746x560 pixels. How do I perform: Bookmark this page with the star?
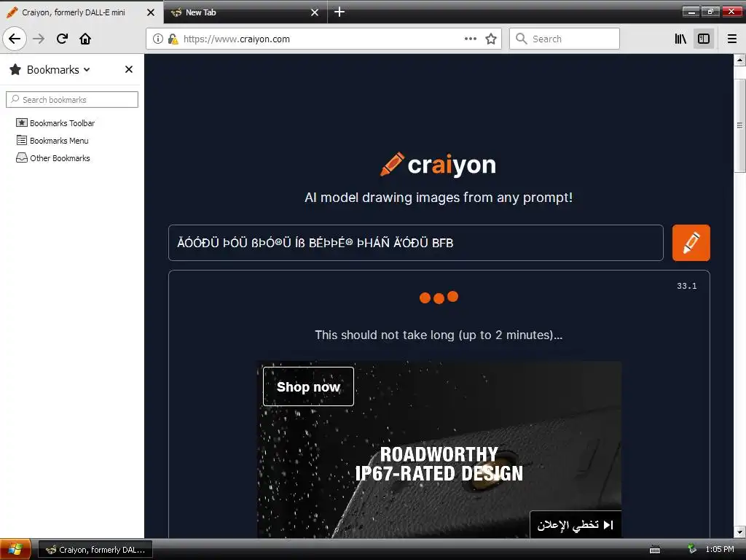[491, 39]
